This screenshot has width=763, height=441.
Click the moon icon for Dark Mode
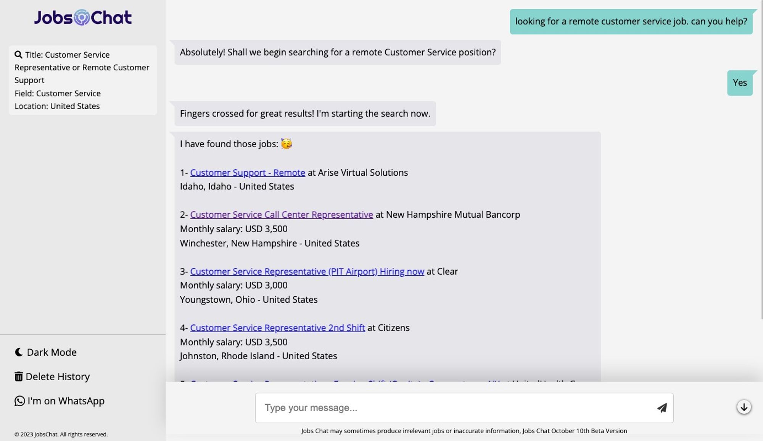(19, 352)
